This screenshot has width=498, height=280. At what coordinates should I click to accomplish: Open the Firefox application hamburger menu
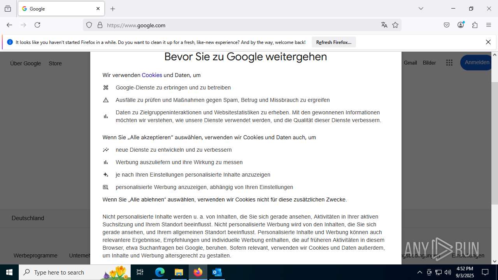(x=489, y=25)
